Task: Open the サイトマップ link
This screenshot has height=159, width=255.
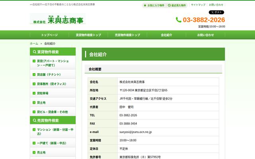Action: [x=198, y=5]
